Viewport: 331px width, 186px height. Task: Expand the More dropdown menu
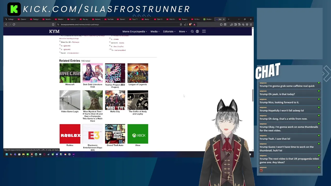click(183, 32)
